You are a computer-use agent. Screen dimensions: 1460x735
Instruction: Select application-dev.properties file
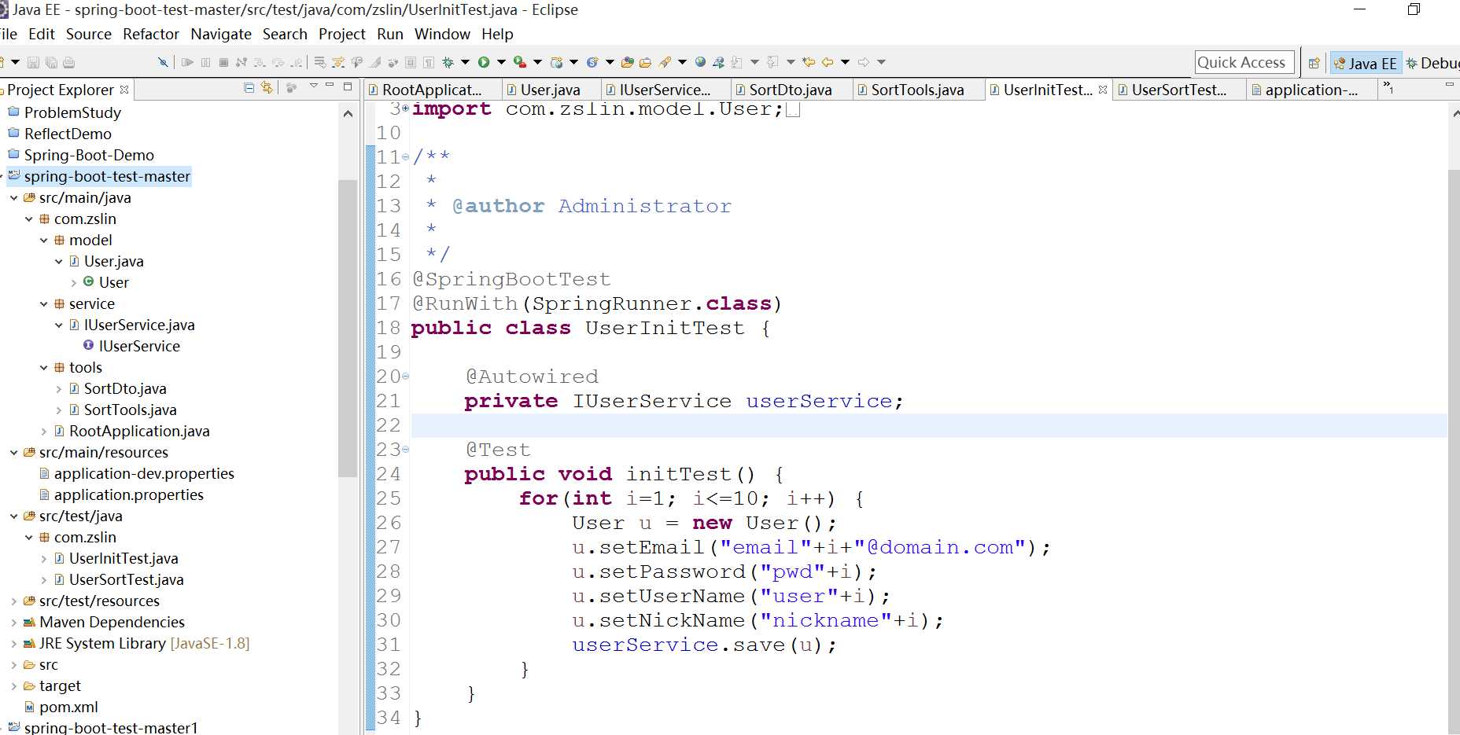pyautogui.click(x=144, y=474)
